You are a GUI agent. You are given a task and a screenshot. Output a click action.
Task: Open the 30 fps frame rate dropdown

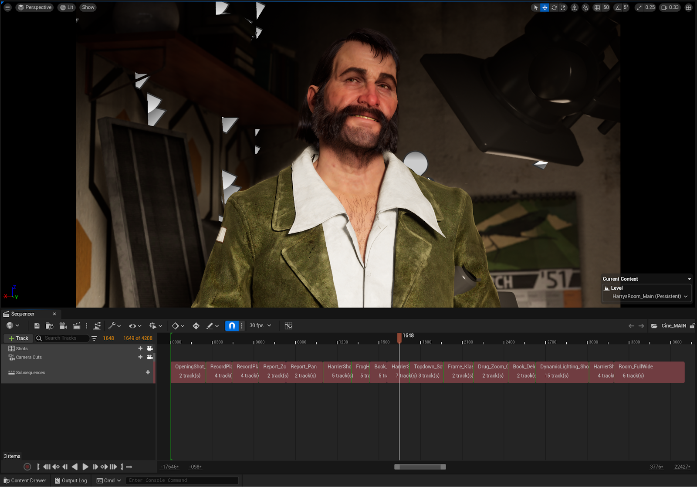[x=260, y=326]
